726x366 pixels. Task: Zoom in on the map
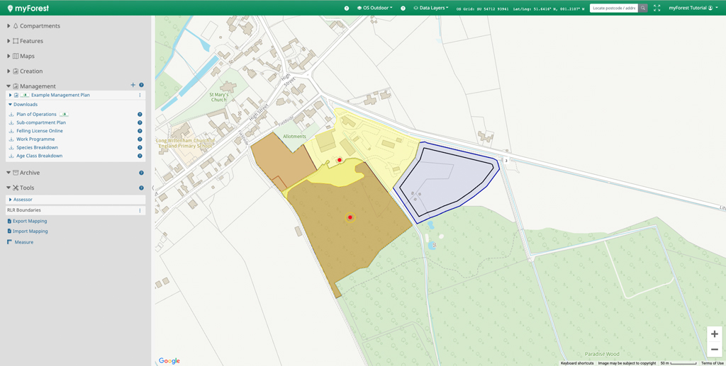coord(714,334)
